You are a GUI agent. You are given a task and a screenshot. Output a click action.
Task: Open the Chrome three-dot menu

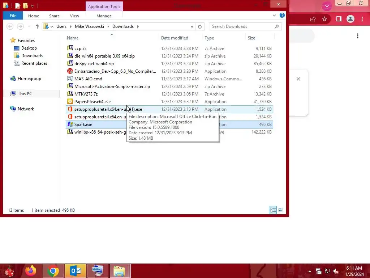[362, 19]
